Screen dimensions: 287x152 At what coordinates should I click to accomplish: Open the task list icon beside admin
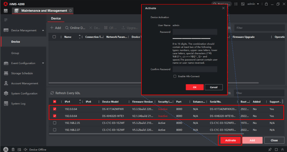coord(236,4)
